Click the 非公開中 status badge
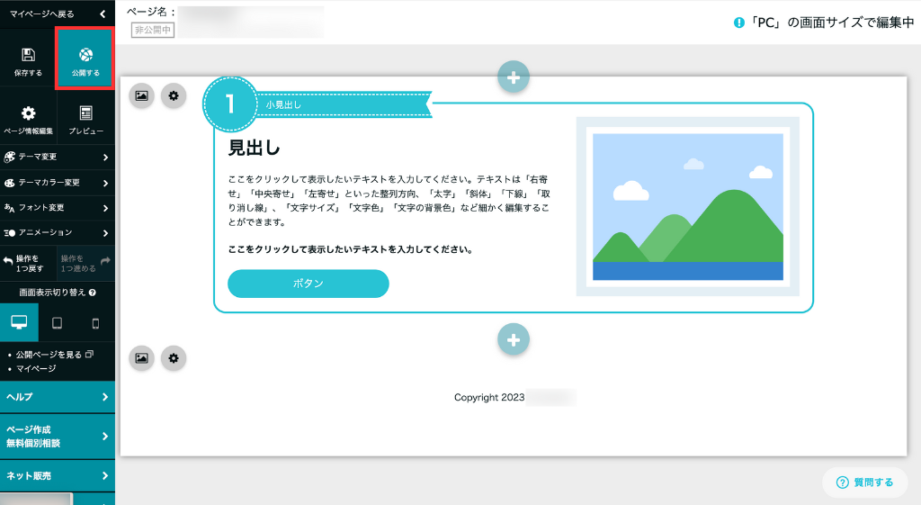Viewport: 921px width, 505px height. pyautogui.click(x=153, y=30)
